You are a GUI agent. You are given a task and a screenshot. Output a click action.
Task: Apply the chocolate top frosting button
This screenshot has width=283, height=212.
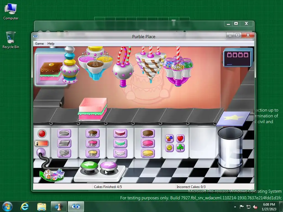[x=148, y=133]
